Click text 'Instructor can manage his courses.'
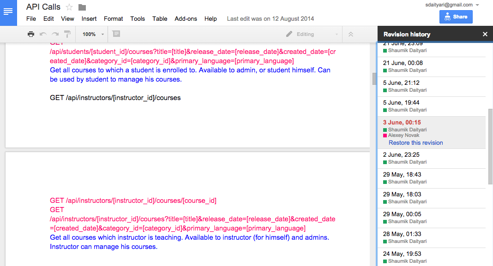The width and height of the screenshot is (493, 266). pos(104,247)
